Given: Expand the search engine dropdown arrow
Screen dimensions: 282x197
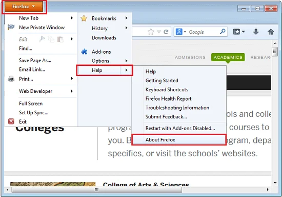Looking at the screenshot, I should [x=185, y=32].
